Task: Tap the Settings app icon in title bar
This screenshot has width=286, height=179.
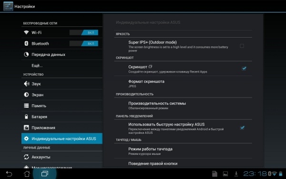Action: click(x=8, y=6)
